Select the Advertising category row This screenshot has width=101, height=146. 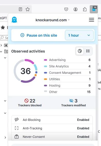click(67, 60)
